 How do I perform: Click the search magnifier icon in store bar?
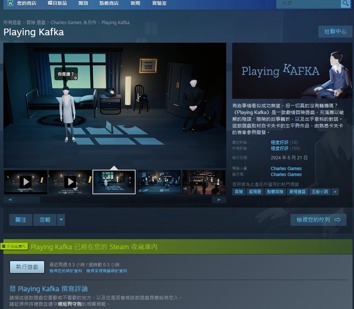click(x=345, y=4)
